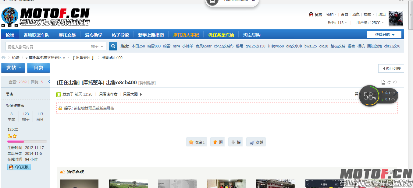Viewport: 413px width, 188px height.
Task: Go to next thread arrow icon
Action: (395, 82)
